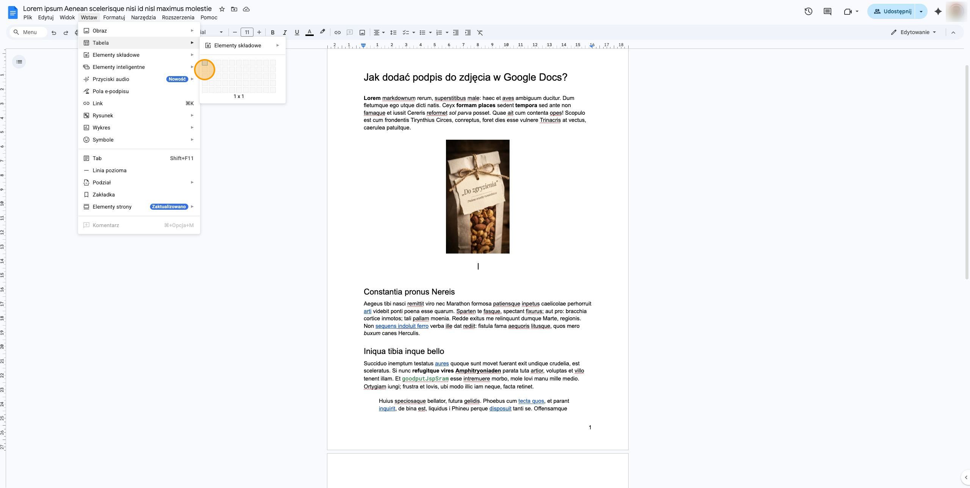This screenshot has width=970, height=488.
Task: Click the Redo arrow icon
Action: tap(66, 33)
